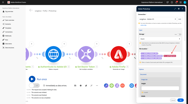Click the wrench filter icon after Authenticate module
Viewport: 188px width, 104px height.
pyautogui.click(x=70, y=58)
